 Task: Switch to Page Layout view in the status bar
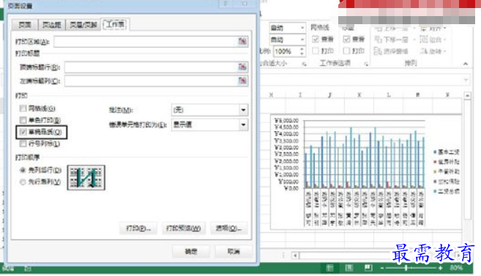coord(349,268)
